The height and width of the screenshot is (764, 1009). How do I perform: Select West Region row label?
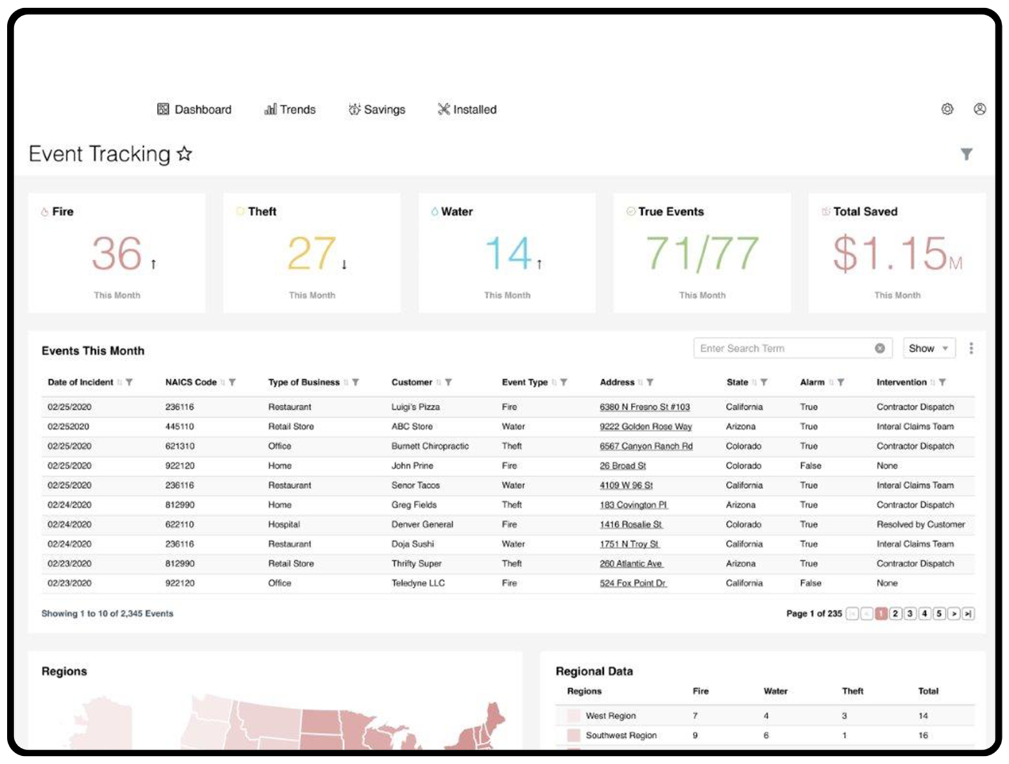click(611, 716)
